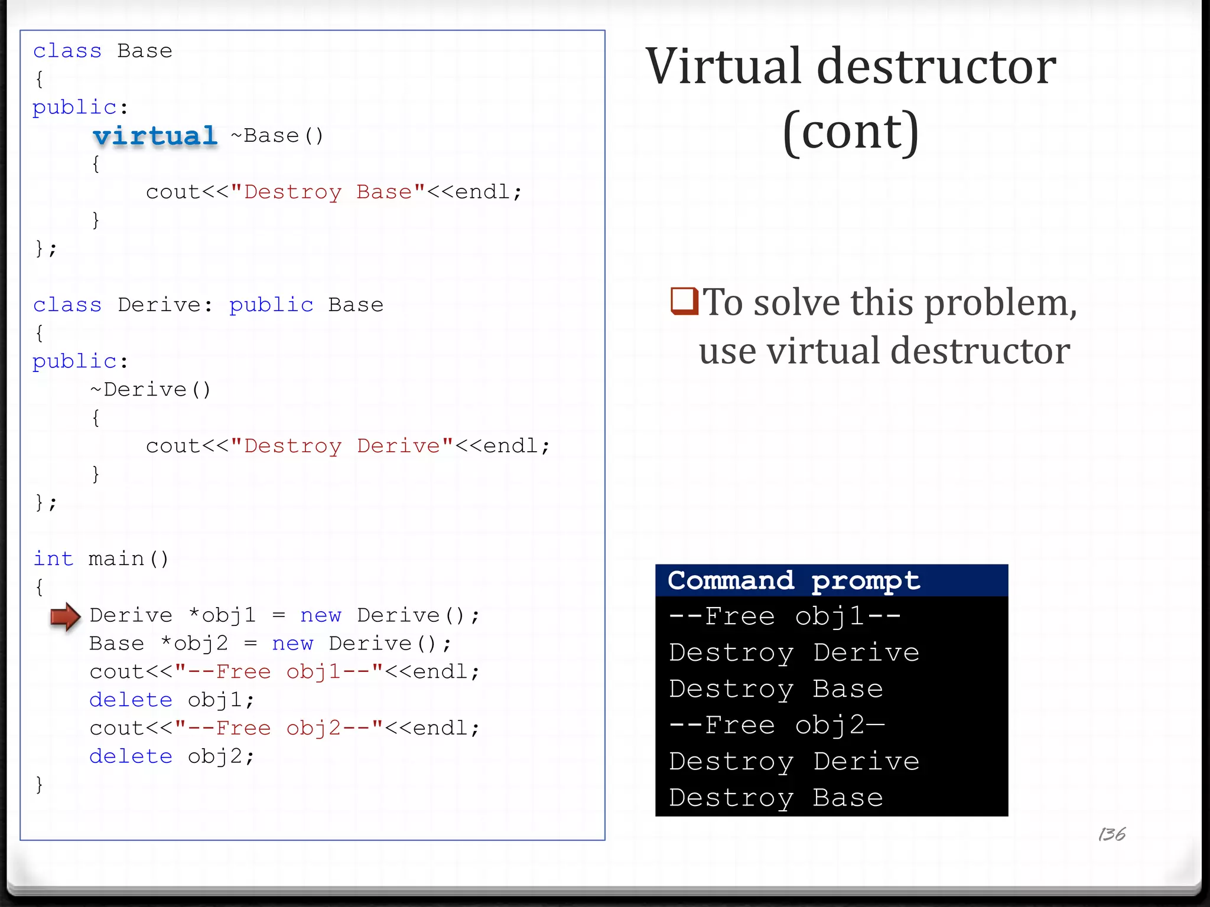This screenshot has width=1210, height=907.
Task: Click the '~Base()' destructor name
Action: pyautogui.click(x=277, y=136)
